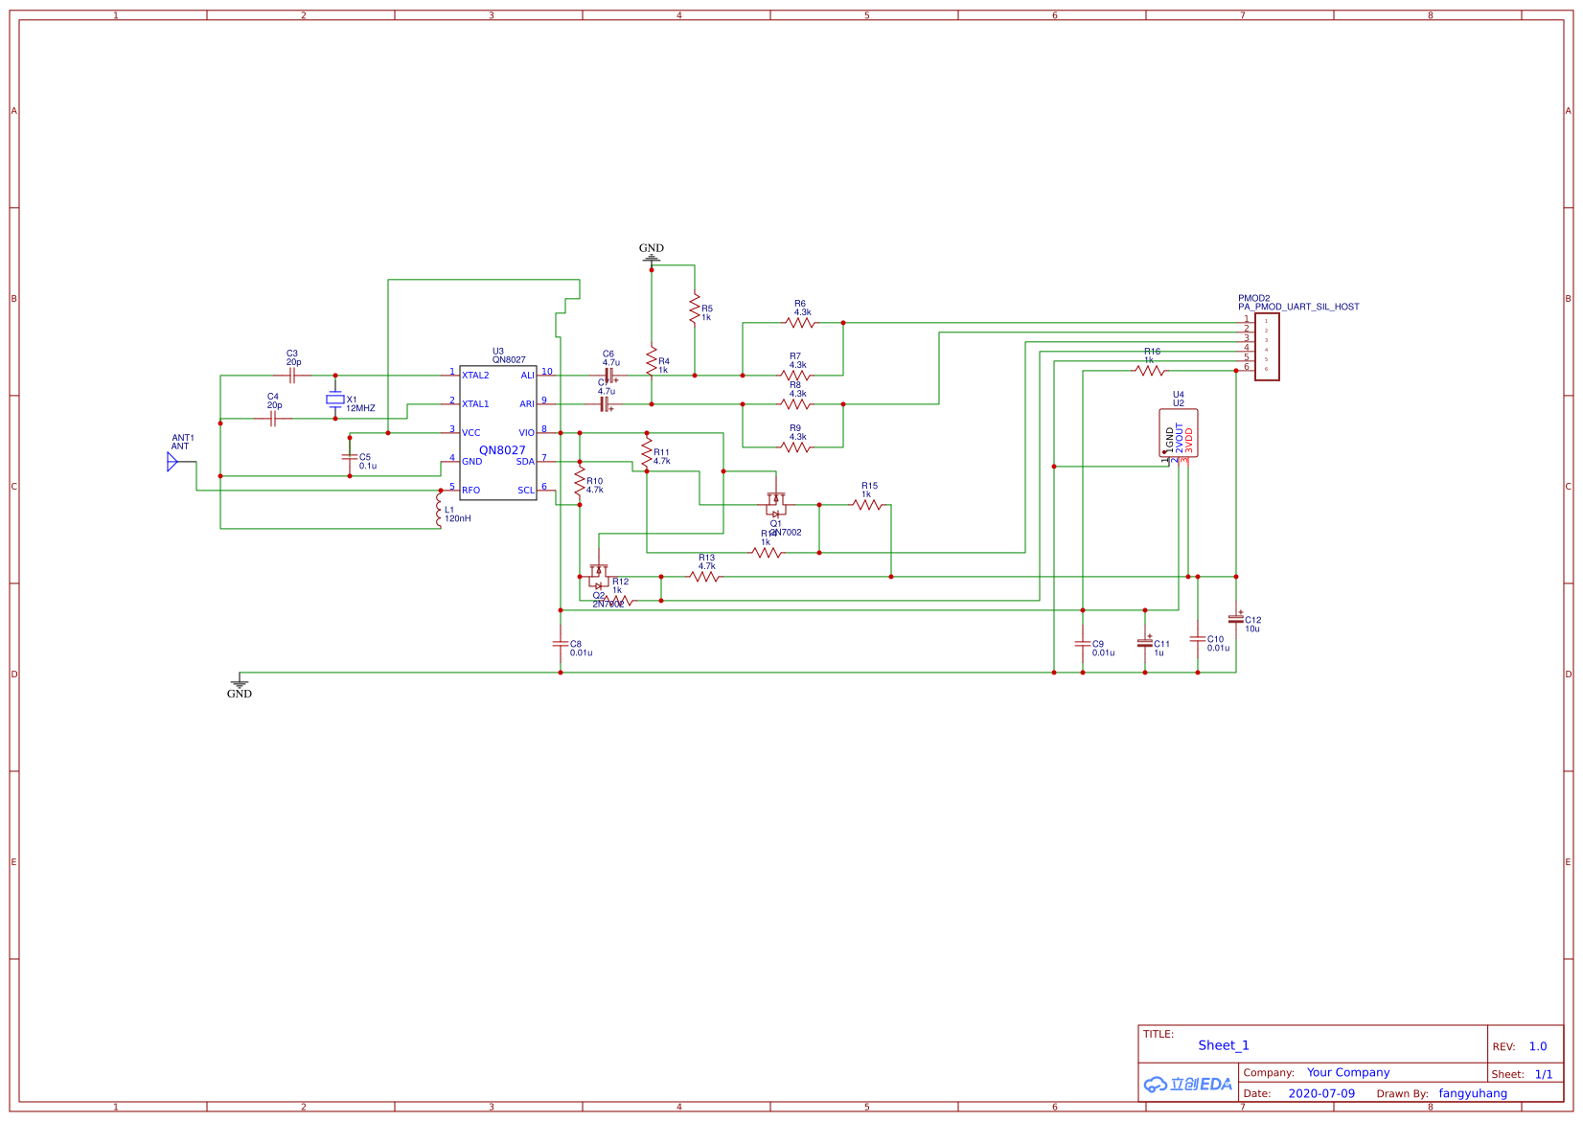1583x1121 pixels.
Task: Click the GND ground symbol at bottom left
Action: click(x=240, y=681)
